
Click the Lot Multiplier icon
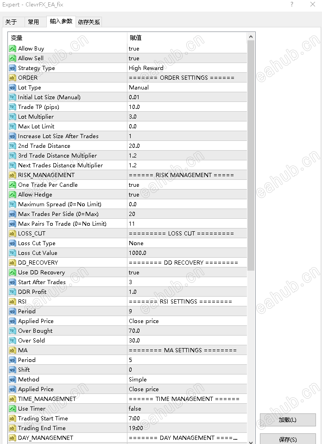(x=12, y=116)
